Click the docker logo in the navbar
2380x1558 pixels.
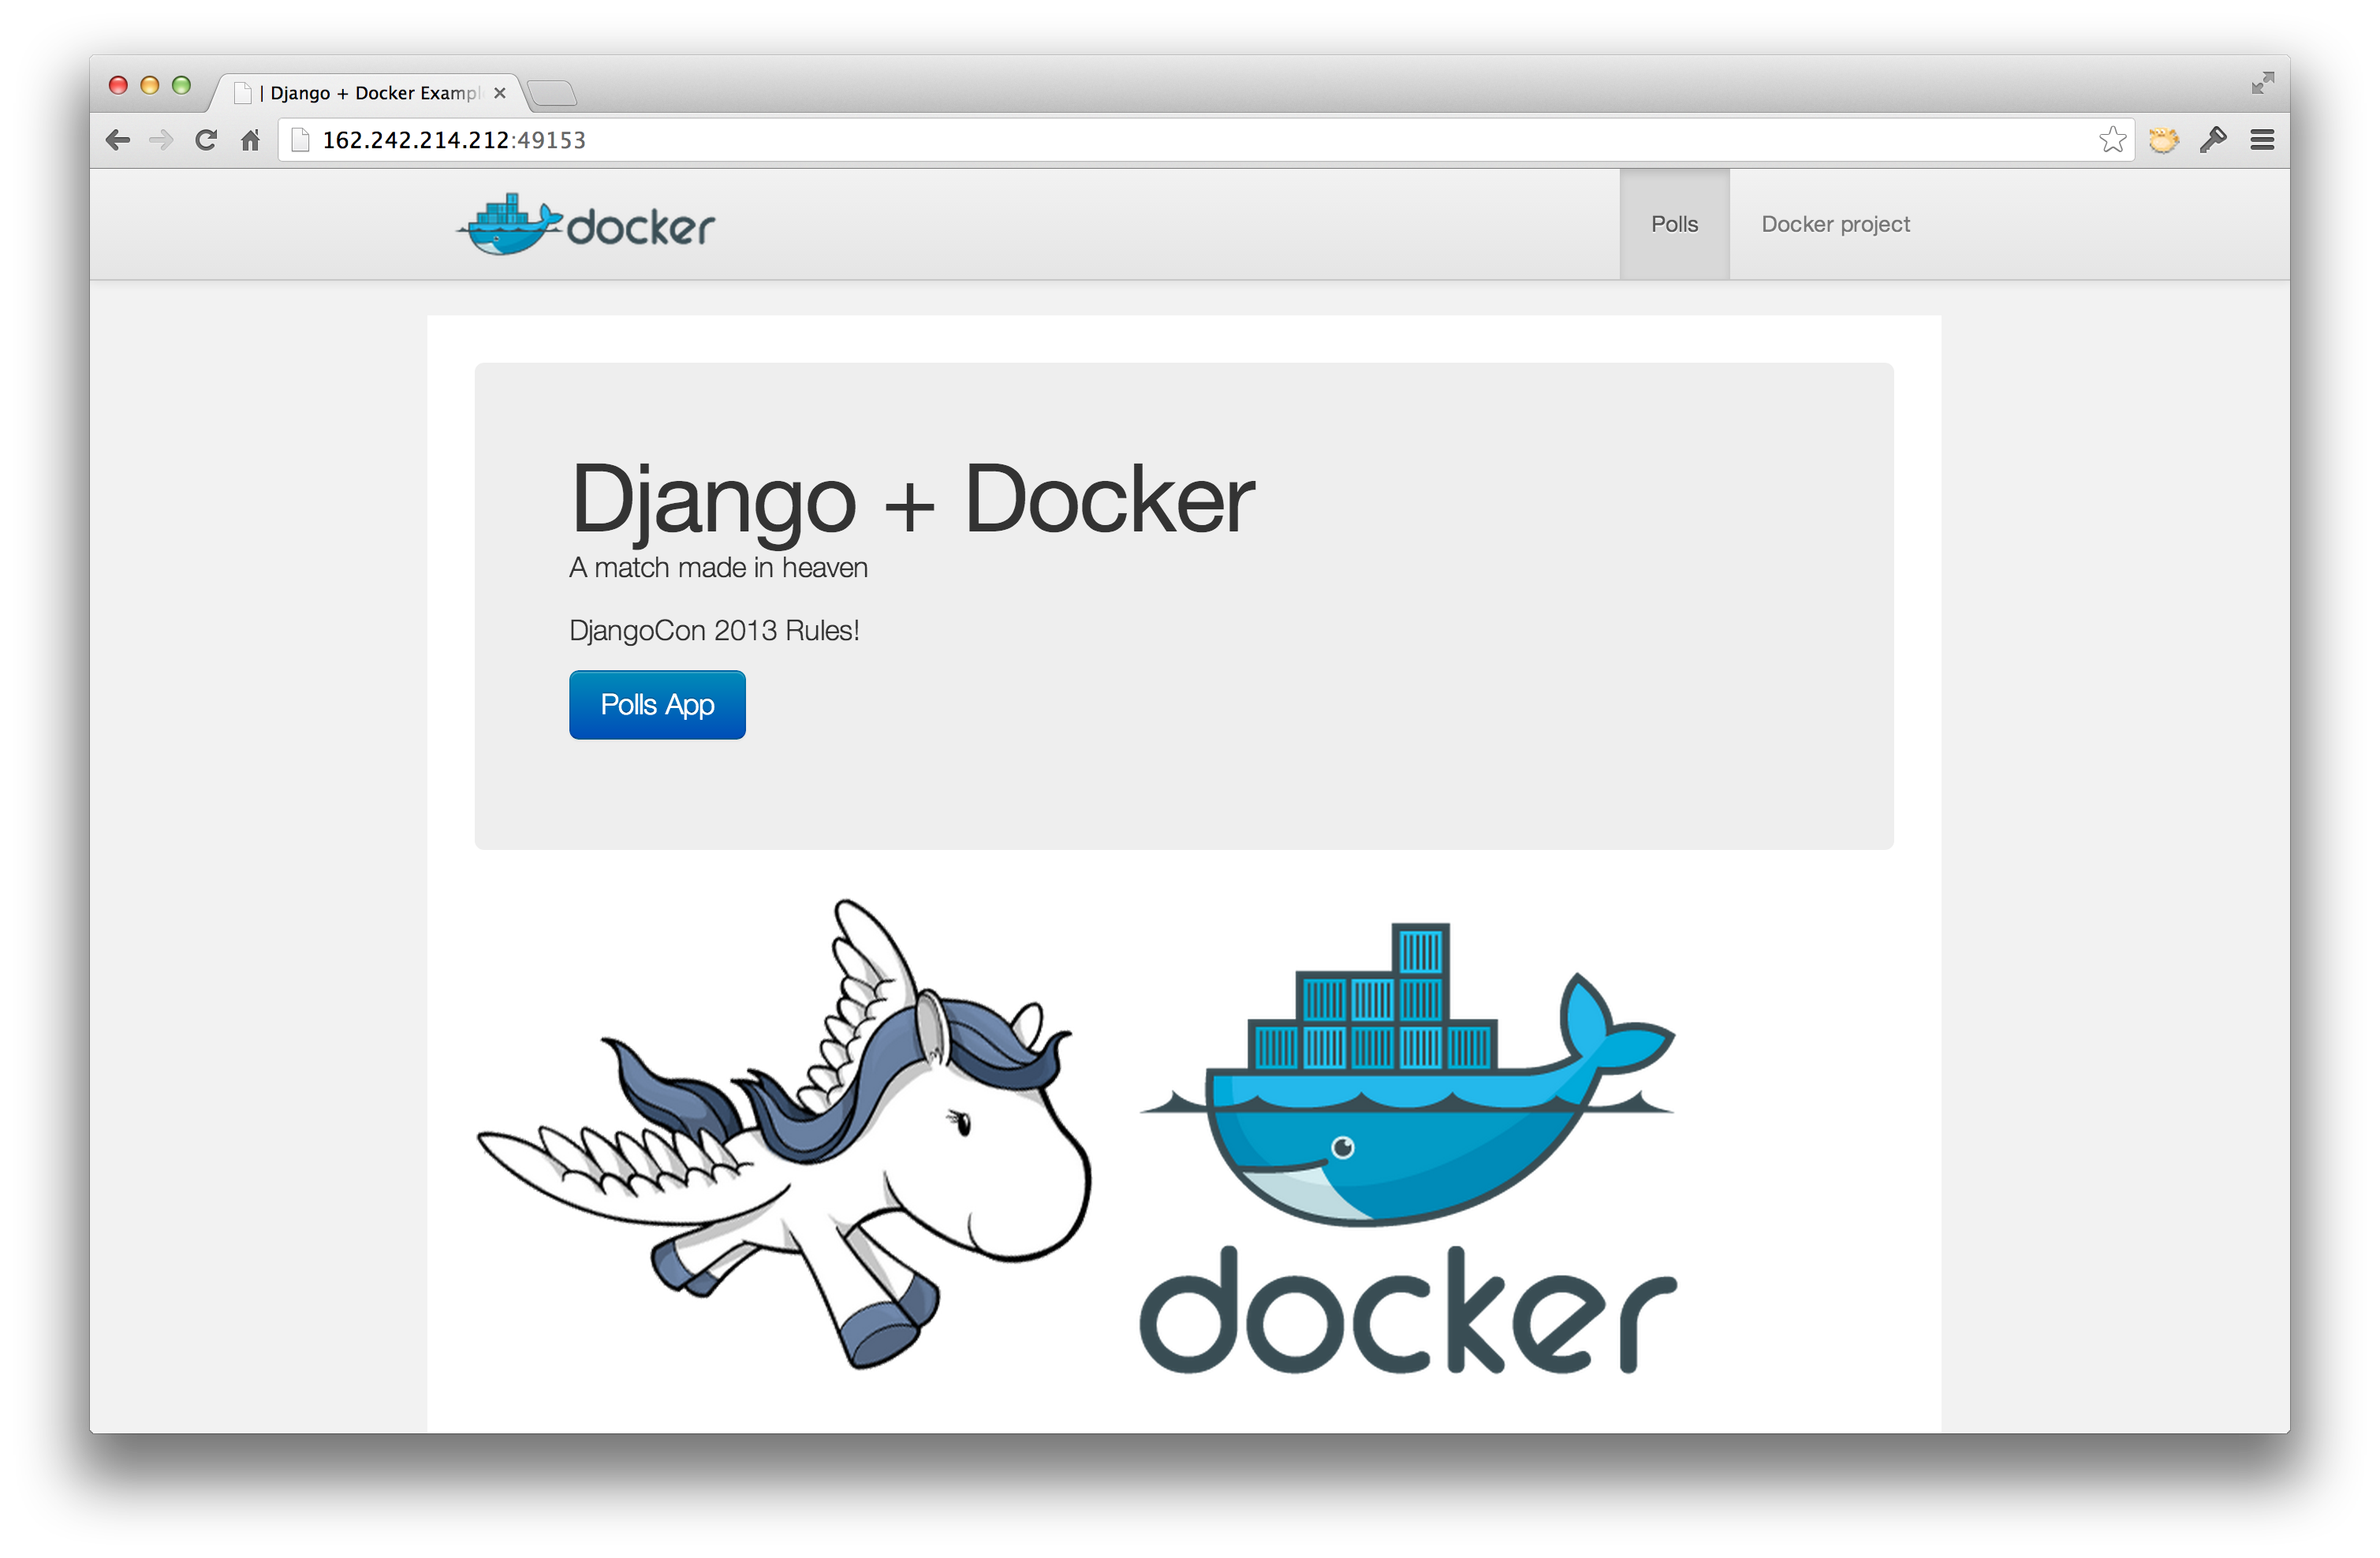tap(586, 225)
